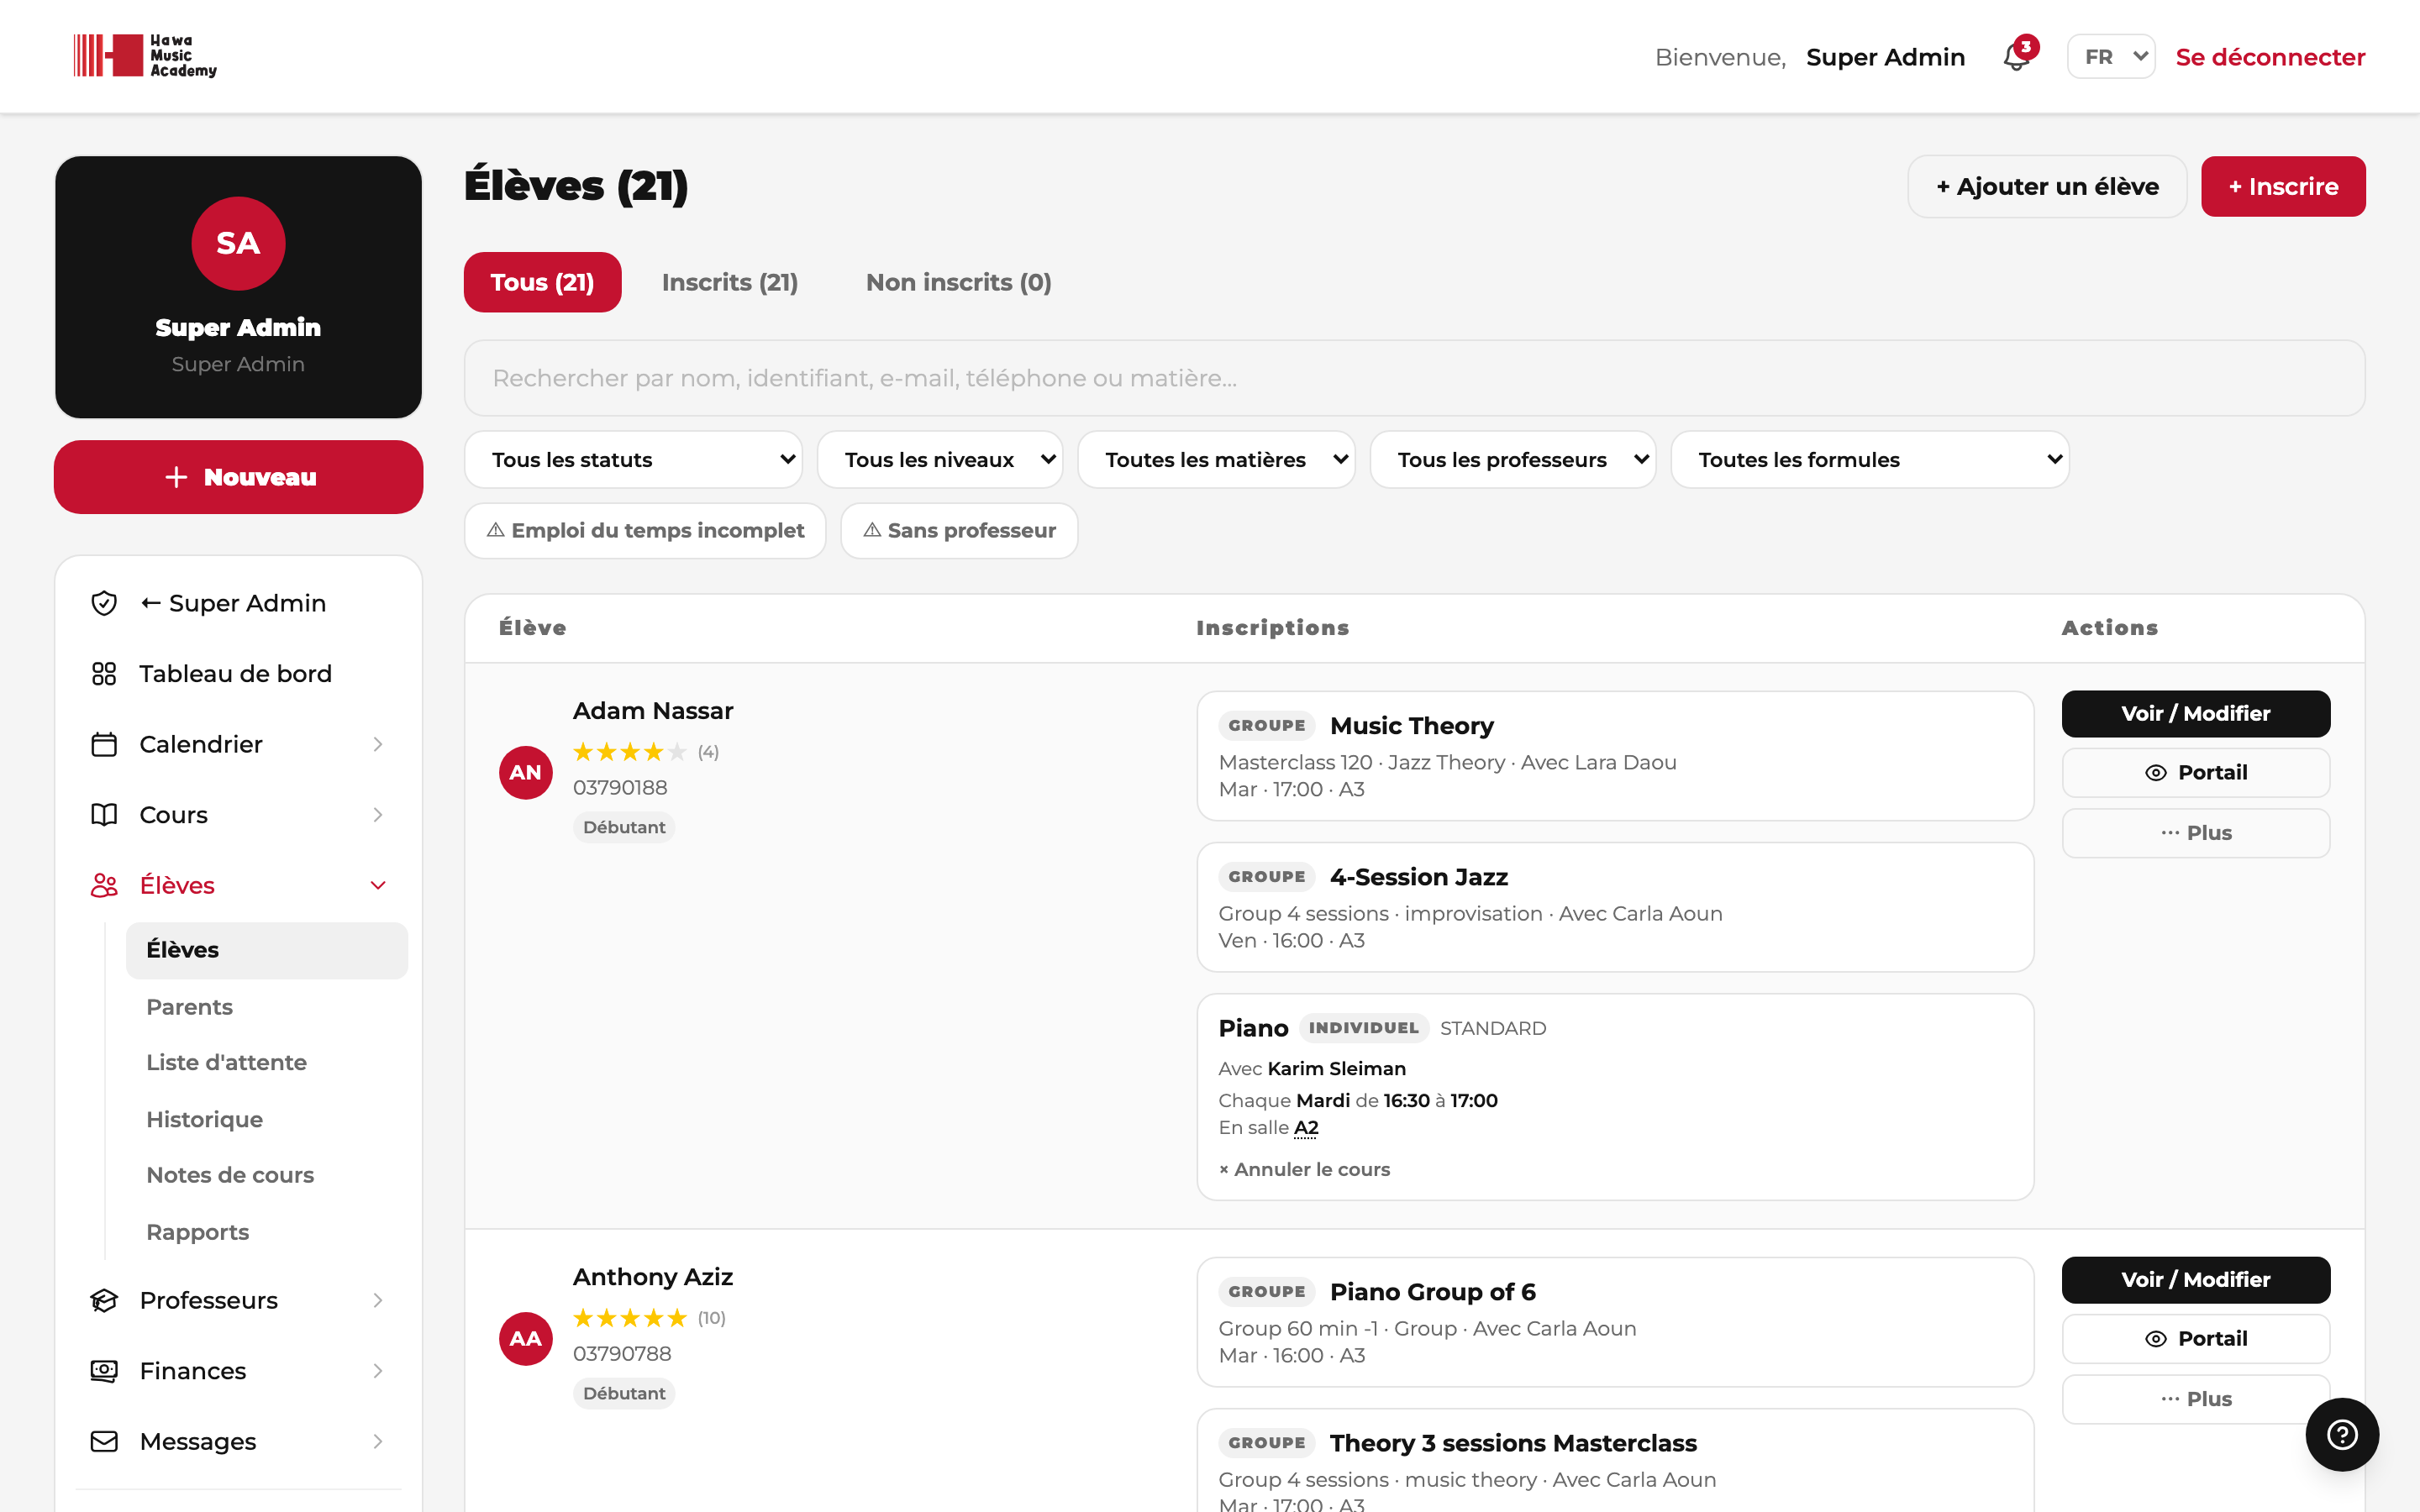
Task: Click the Nouveau button
Action: click(238, 477)
